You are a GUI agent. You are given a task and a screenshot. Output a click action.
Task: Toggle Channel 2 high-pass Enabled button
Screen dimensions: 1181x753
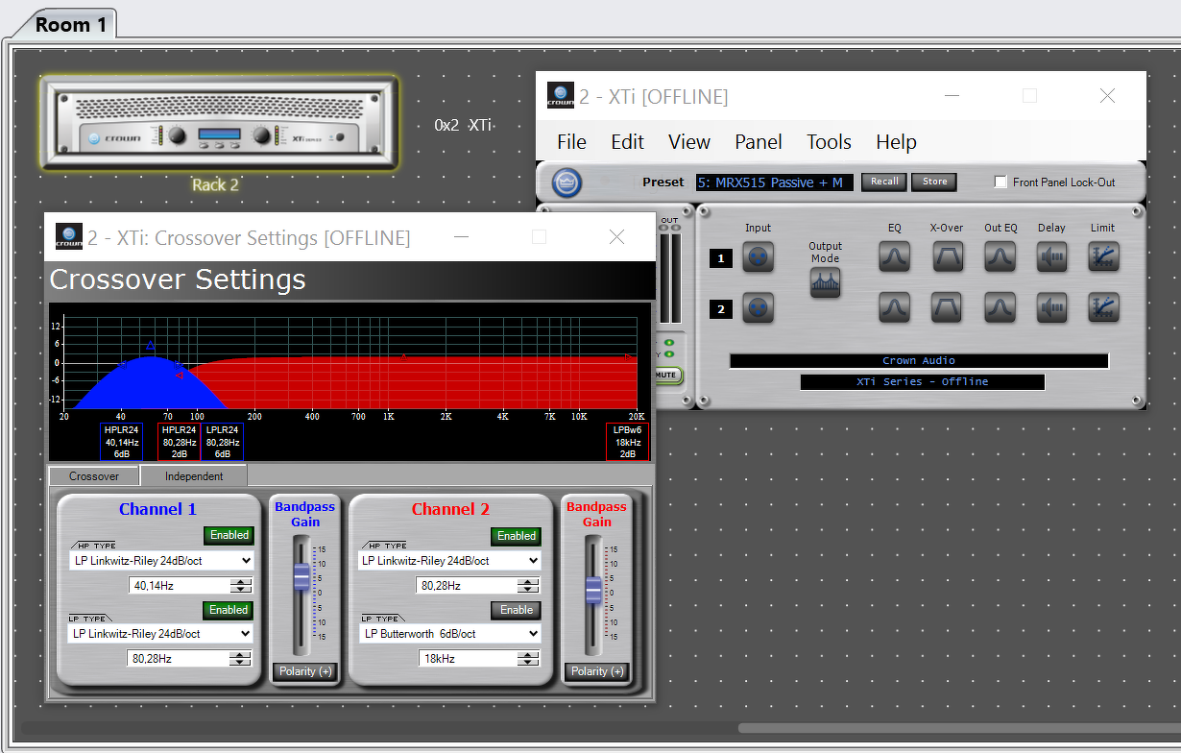pyautogui.click(x=516, y=536)
